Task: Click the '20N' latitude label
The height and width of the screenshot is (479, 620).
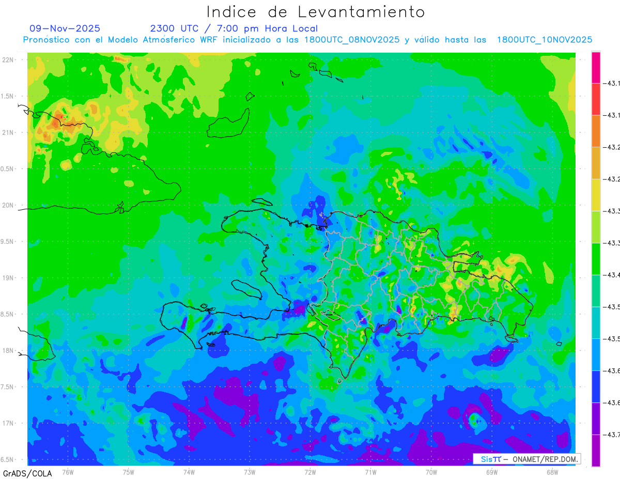Action: 8,205
